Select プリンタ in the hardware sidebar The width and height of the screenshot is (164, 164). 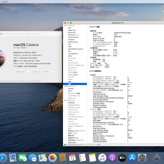pos(71,77)
